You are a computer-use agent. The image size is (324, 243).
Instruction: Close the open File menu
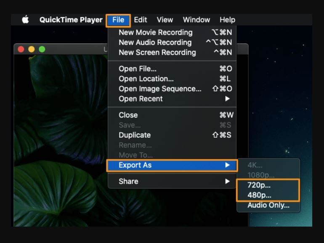pos(118,20)
